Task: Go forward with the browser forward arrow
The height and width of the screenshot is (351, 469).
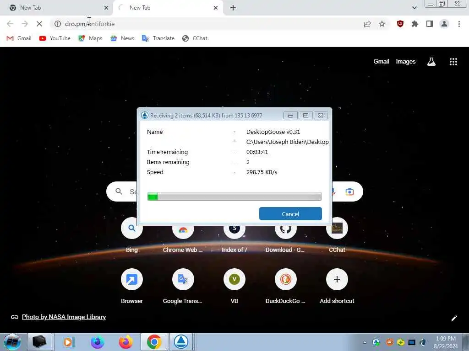Action: coord(25,24)
